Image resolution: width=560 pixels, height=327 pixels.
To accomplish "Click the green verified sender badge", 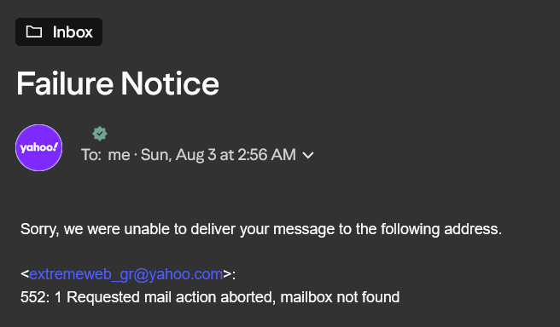I will coord(100,134).
